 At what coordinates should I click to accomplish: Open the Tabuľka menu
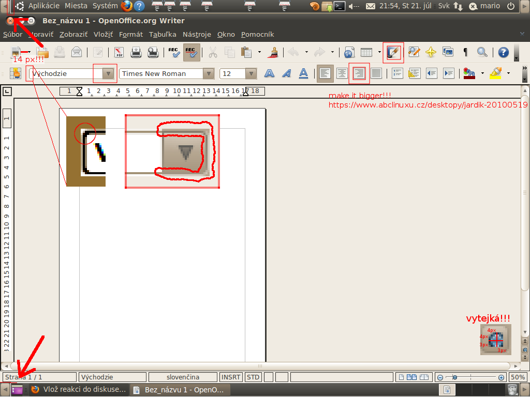point(163,35)
